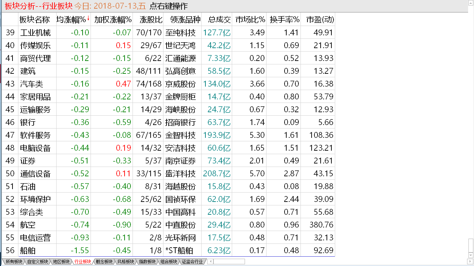Switch to the 概念板块 tab
Image resolution: width=474 pixels, height=266 pixels.
104,261
